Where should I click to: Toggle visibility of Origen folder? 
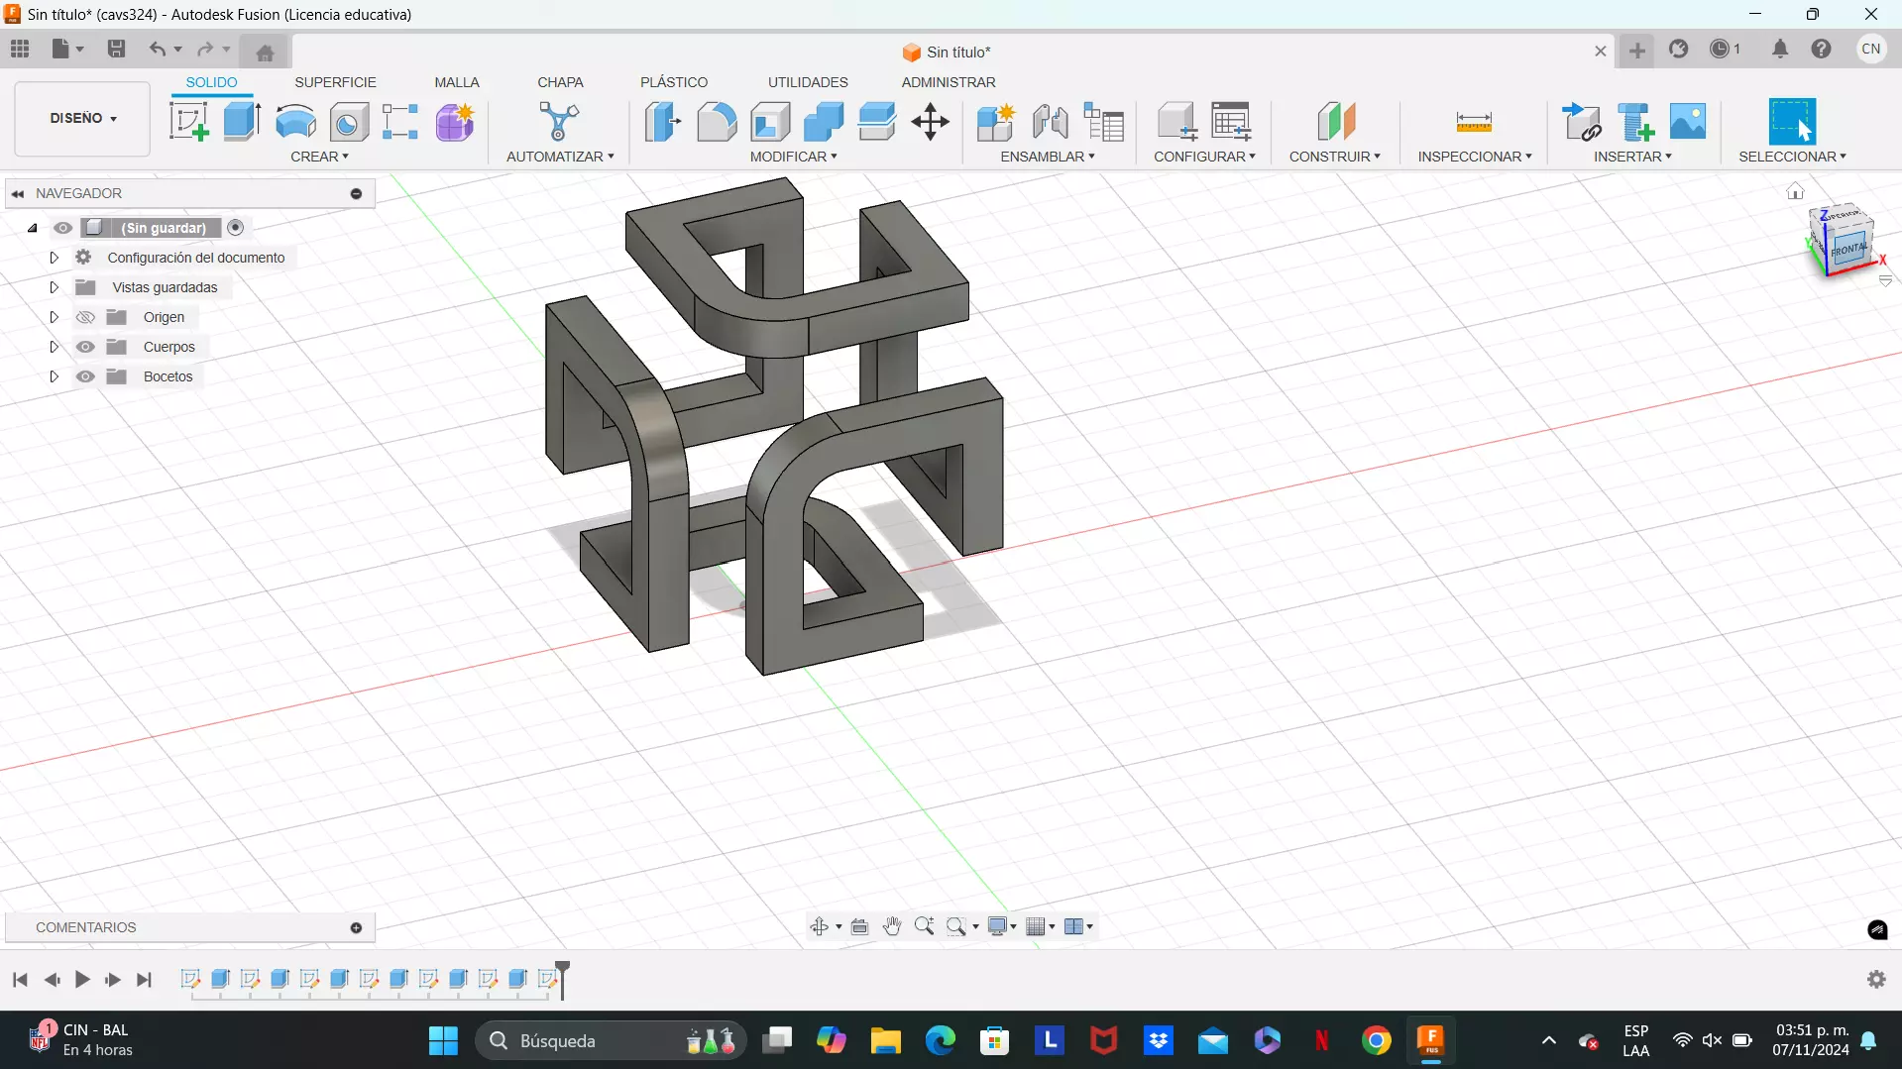coord(86,317)
